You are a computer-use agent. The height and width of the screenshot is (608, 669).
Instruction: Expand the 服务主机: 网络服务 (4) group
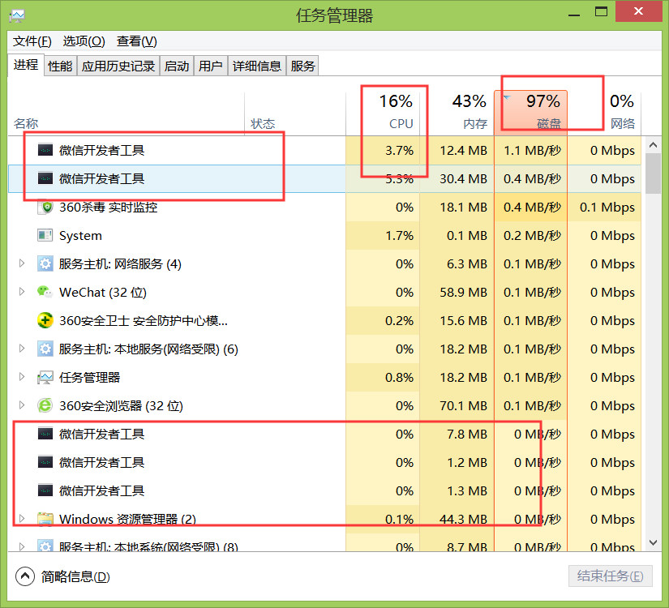pos(22,263)
